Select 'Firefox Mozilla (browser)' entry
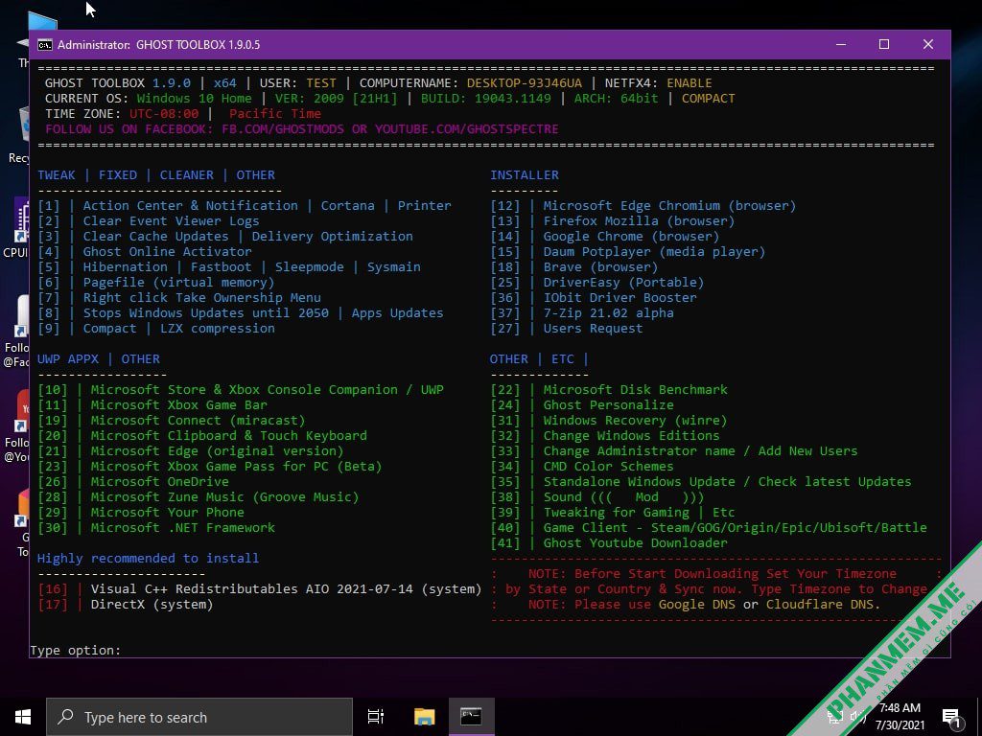The width and height of the screenshot is (982, 736). click(x=613, y=221)
